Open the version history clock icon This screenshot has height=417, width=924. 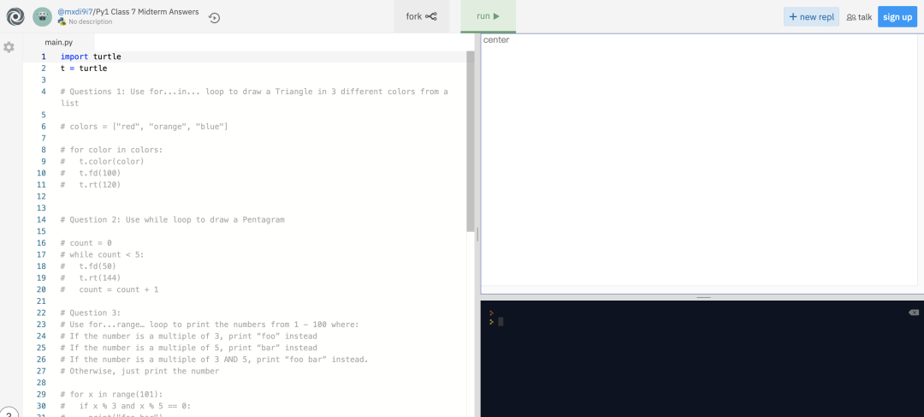click(214, 17)
